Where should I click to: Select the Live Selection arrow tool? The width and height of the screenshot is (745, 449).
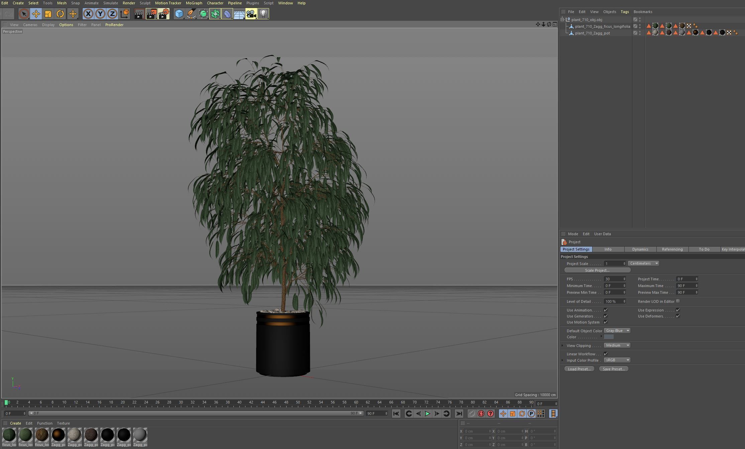[24, 14]
